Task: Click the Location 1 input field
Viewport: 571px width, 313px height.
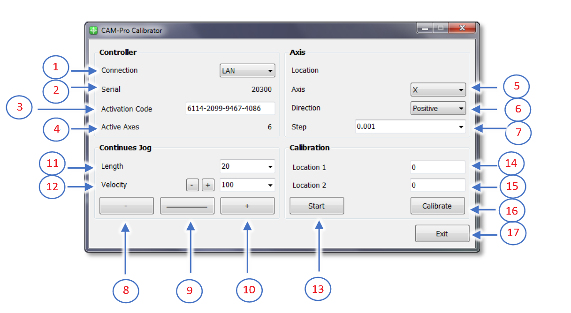Action: pos(438,167)
